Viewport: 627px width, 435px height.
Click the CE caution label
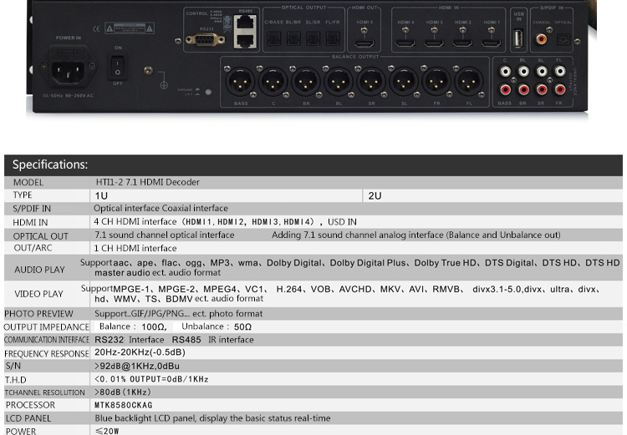[x=129, y=28]
